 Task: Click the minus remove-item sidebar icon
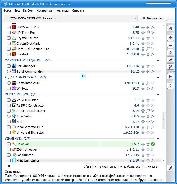pyautogui.click(x=171, y=45)
